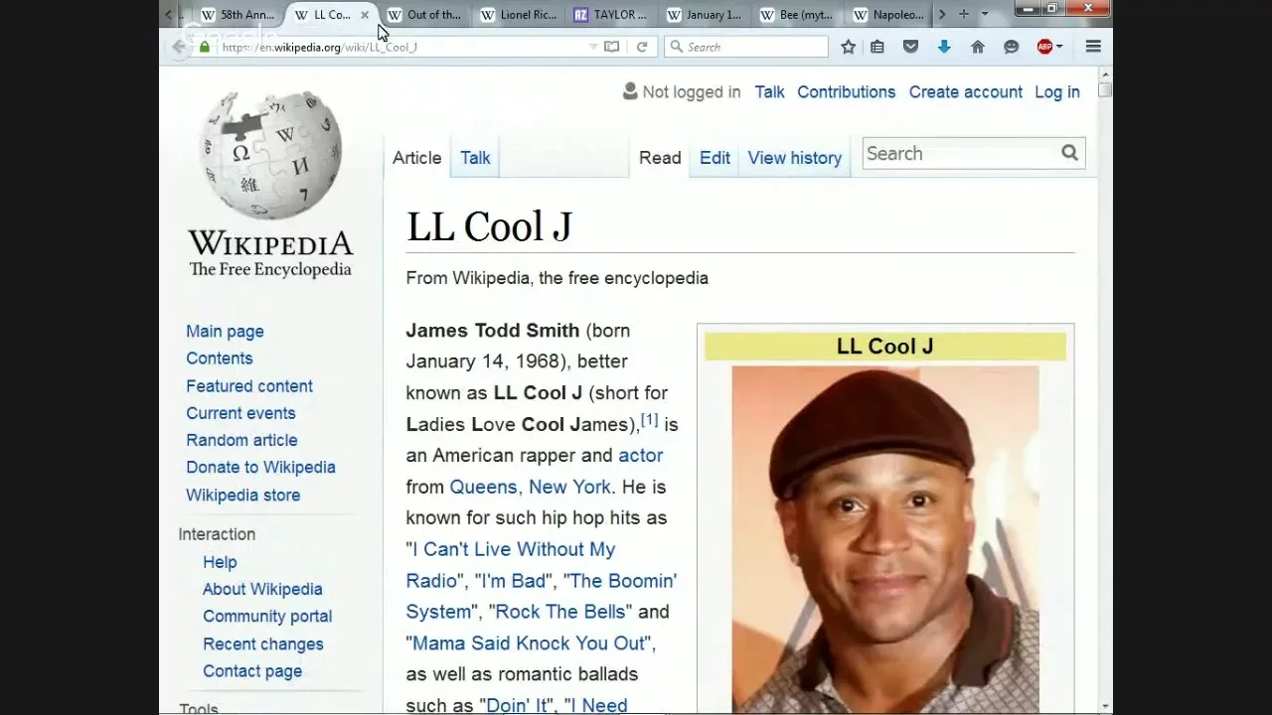Reload the page with refresh icon
Screen dimensions: 1272x715
click(642, 47)
